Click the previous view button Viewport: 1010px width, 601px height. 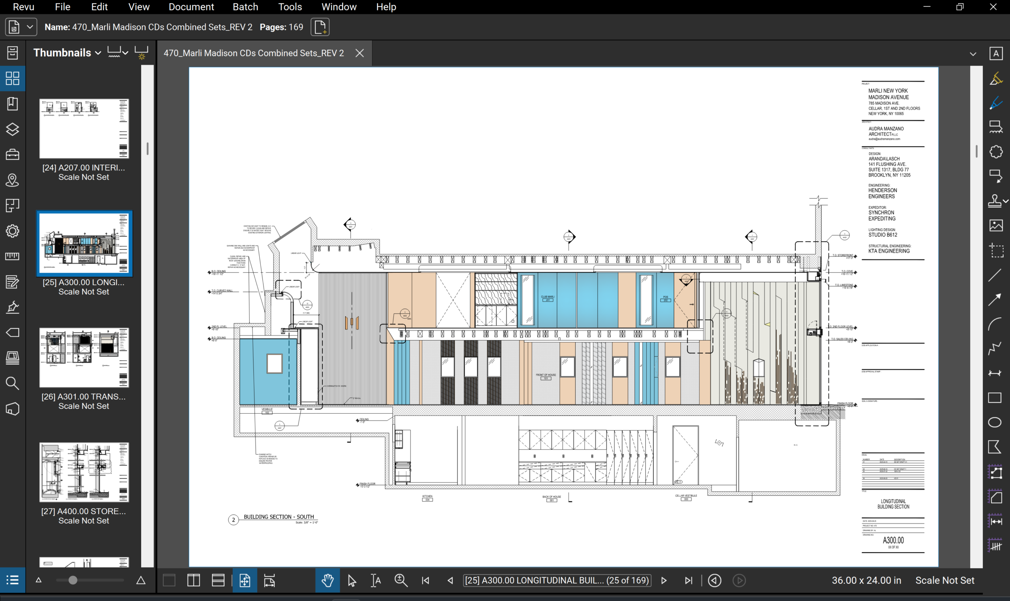pos(714,580)
